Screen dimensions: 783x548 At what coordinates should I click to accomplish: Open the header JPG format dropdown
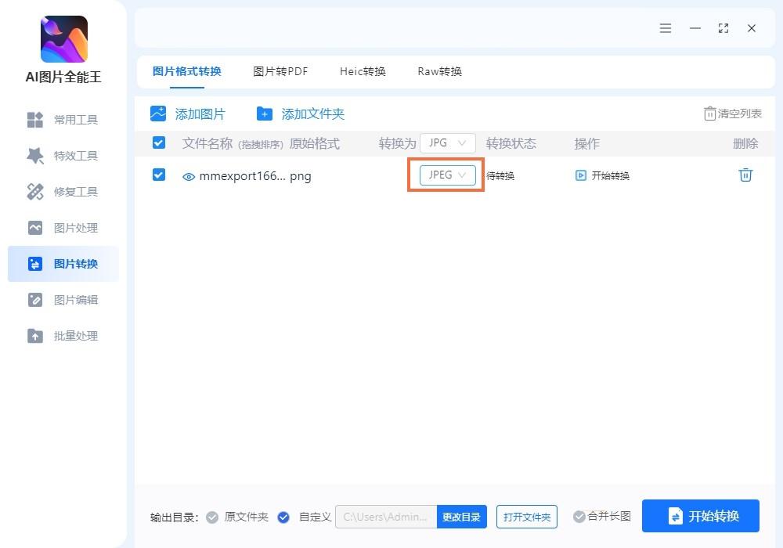click(447, 142)
